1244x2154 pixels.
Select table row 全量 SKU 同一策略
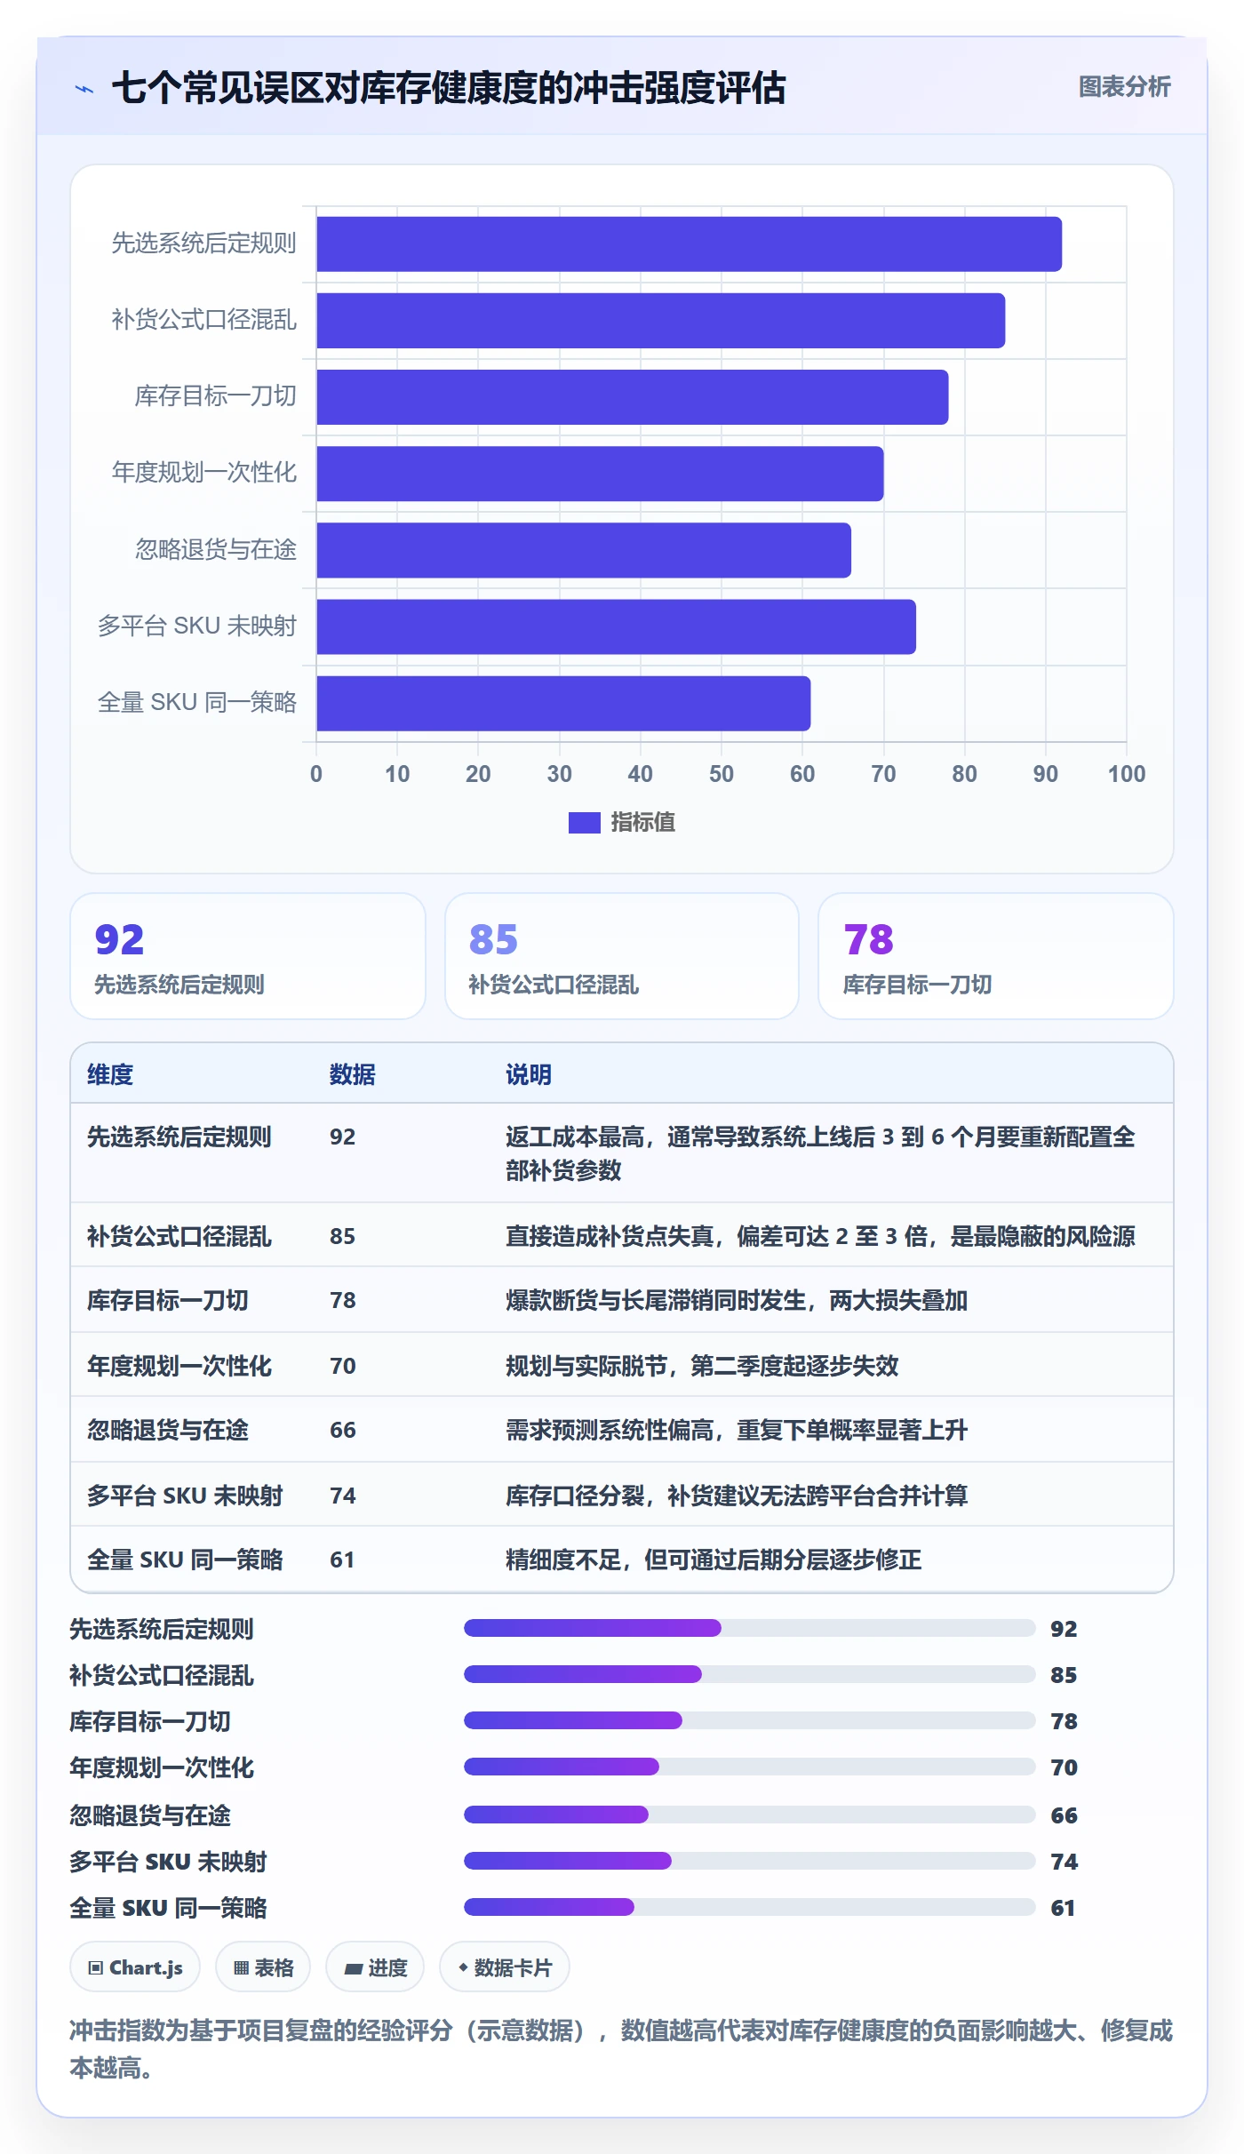coord(622,1560)
